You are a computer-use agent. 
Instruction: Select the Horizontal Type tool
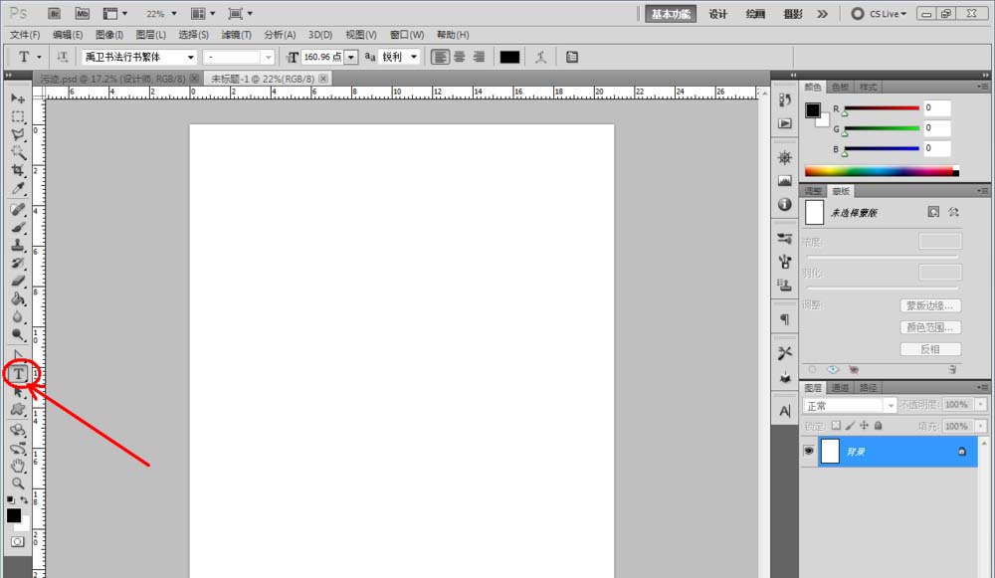tap(18, 374)
